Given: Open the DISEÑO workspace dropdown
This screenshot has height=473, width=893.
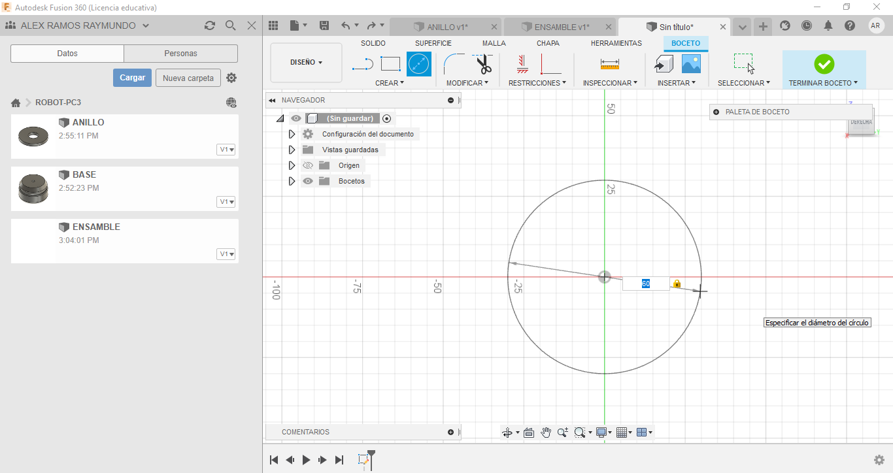Looking at the screenshot, I should [306, 63].
